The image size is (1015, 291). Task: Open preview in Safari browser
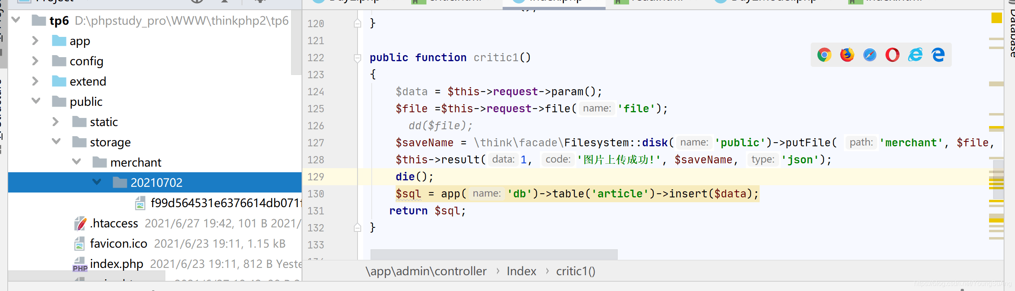[x=869, y=55]
